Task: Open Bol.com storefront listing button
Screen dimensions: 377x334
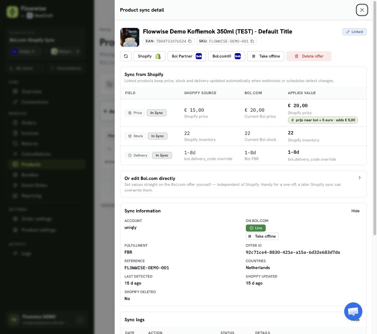Action: tap(226, 56)
